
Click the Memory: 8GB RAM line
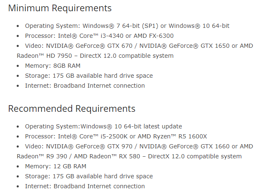click(x=53, y=66)
